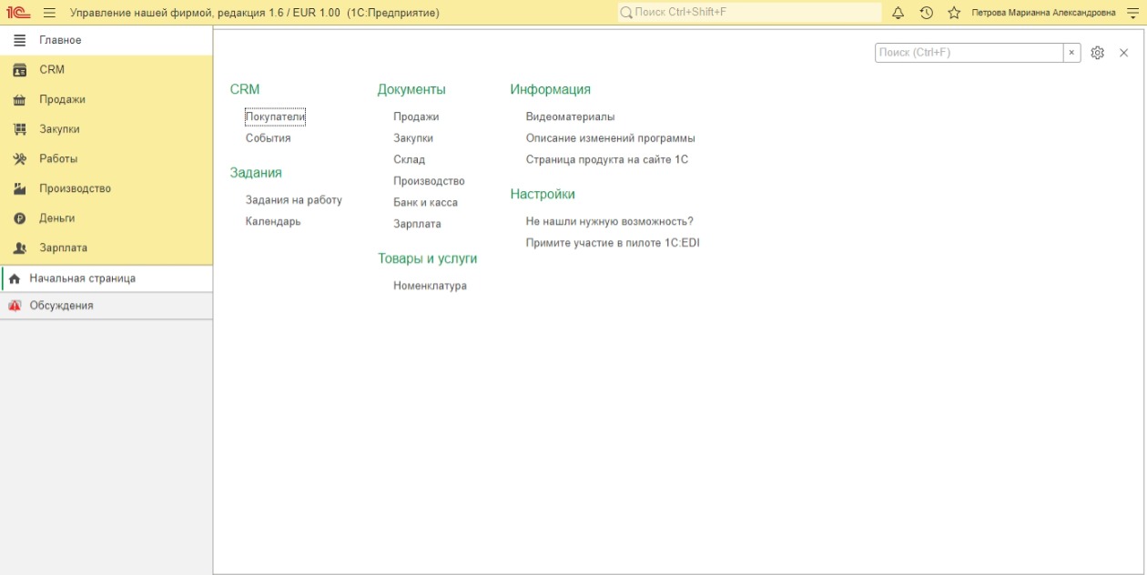Screen dimensions: 1147x575
Task: Select Продажи section in sidebar
Action: pos(62,100)
